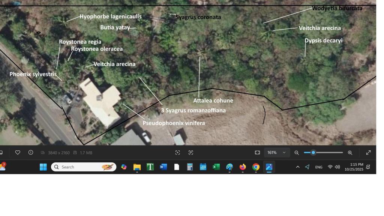Image resolution: width=384 pixels, height=216 pixels.
Task: Open Firefox from the taskbar
Action: tap(243, 167)
